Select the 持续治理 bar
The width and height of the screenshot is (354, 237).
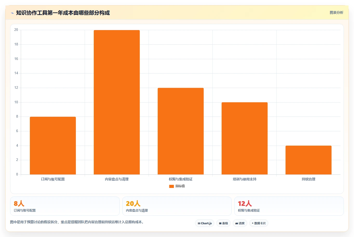click(308, 160)
